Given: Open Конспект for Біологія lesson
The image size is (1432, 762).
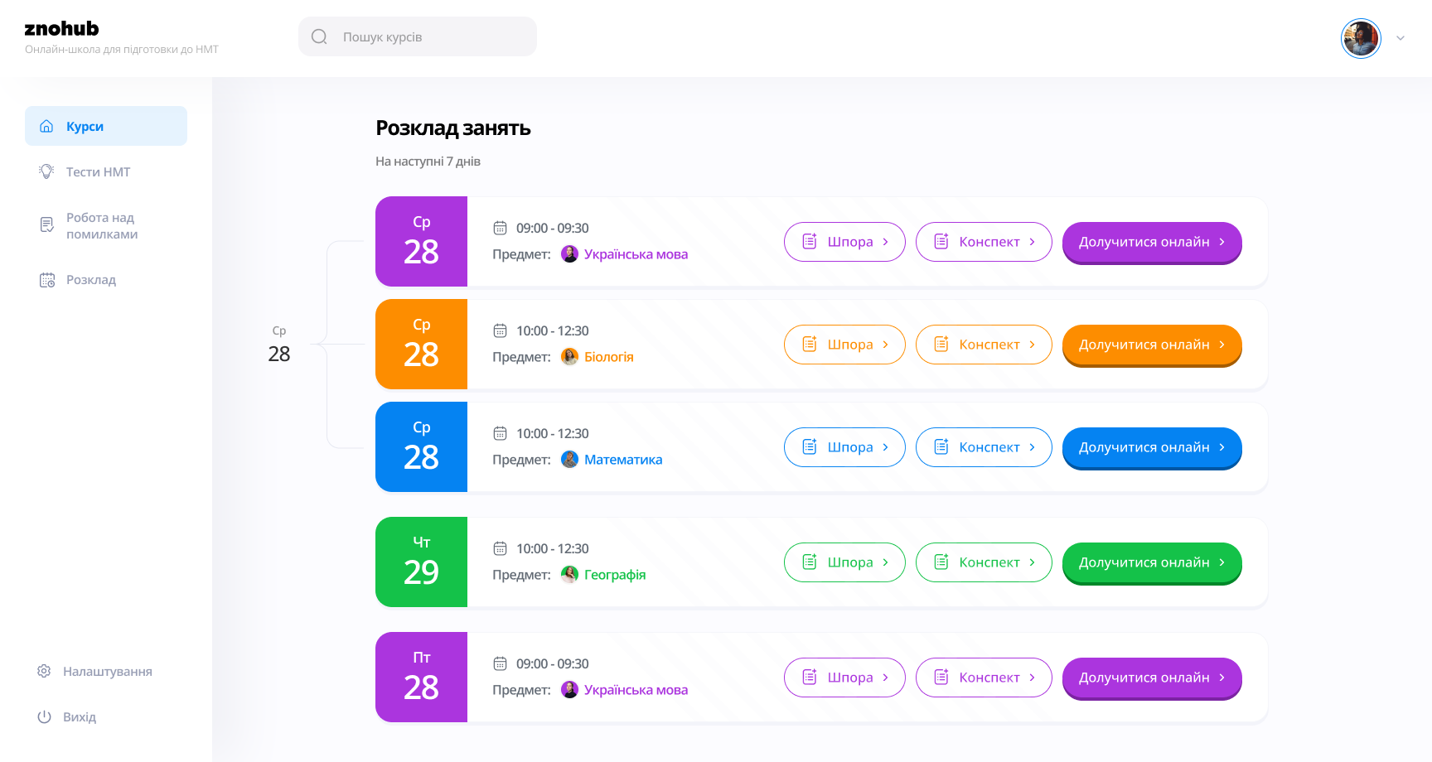Looking at the screenshot, I should click(984, 345).
